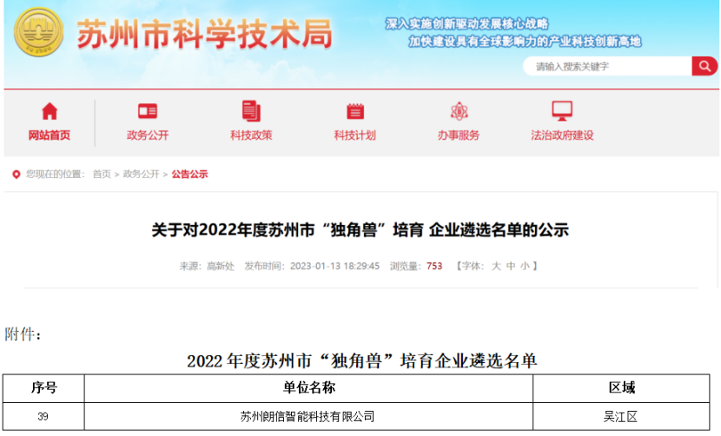Click 首页 in the breadcrumb
Viewport: 721px width, 436px height.
pos(102,175)
